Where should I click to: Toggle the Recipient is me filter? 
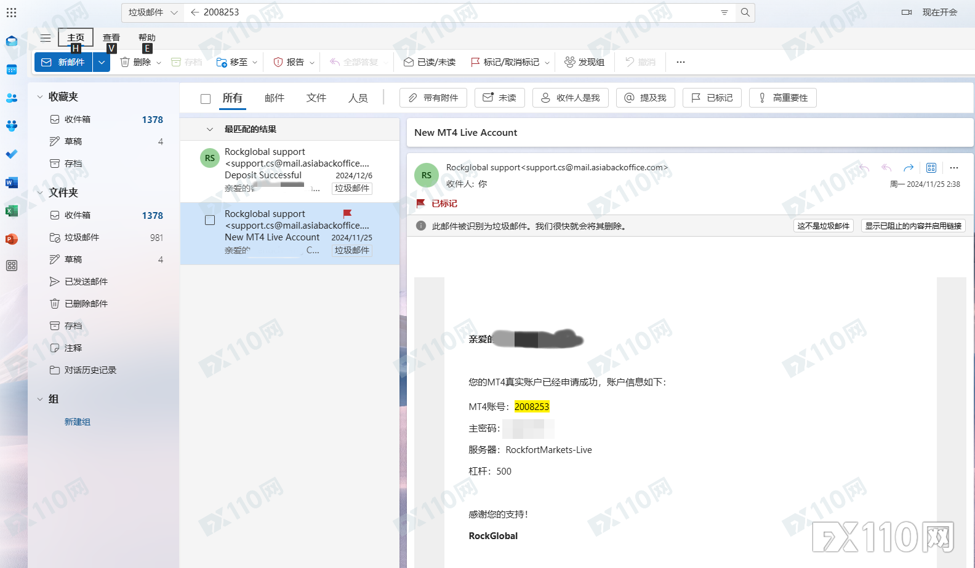pyautogui.click(x=571, y=98)
